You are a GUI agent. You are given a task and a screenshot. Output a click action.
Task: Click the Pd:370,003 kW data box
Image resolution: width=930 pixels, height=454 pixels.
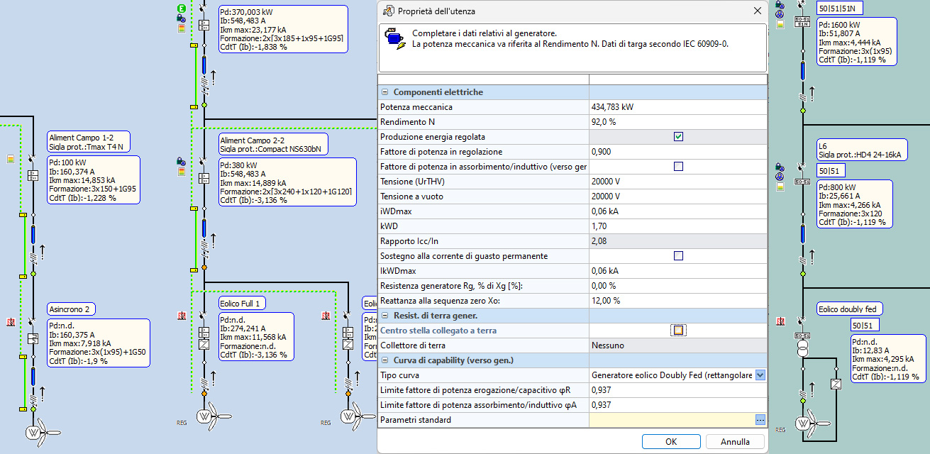(x=283, y=28)
